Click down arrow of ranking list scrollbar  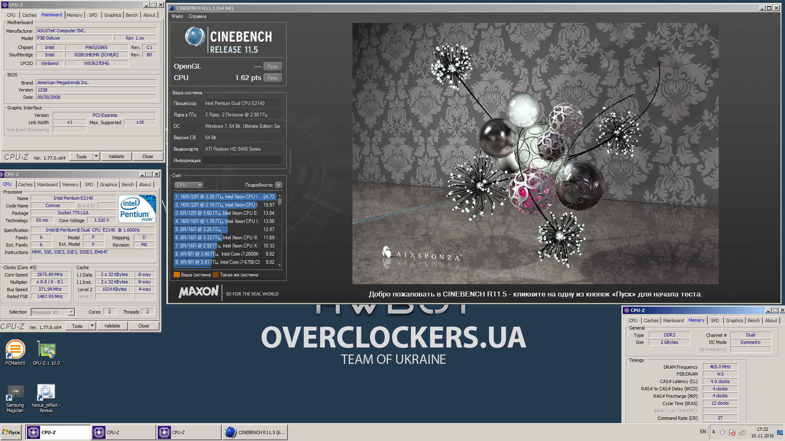click(280, 265)
